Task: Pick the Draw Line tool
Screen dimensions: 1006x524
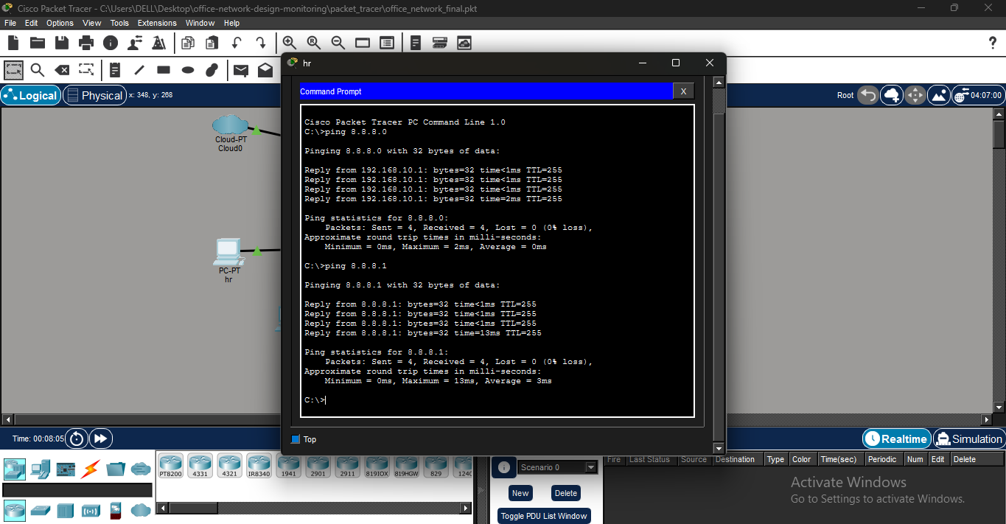Action: pyautogui.click(x=139, y=70)
